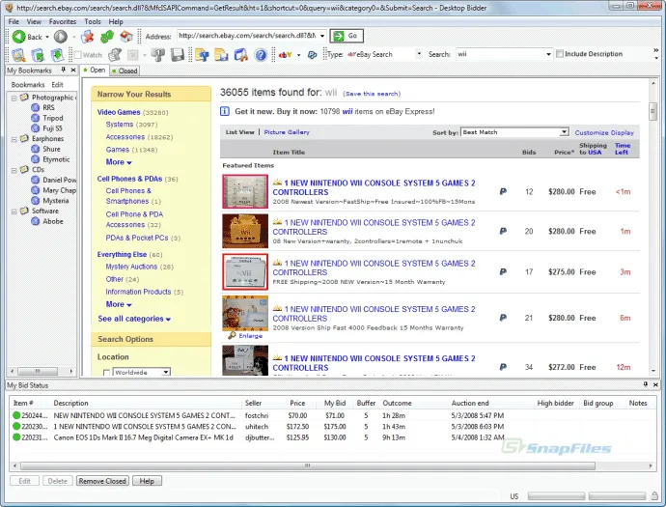The width and height of the screenshot is (666, 507).
Task: Click the eBay logo toolbar icon
Action: 285,55
